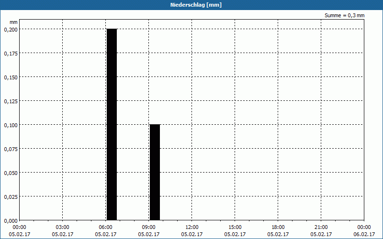The width and height of the screenshot is (383, 239).
Task: Click the 0,000 y-axis label
Action: [x=11, y=221]
